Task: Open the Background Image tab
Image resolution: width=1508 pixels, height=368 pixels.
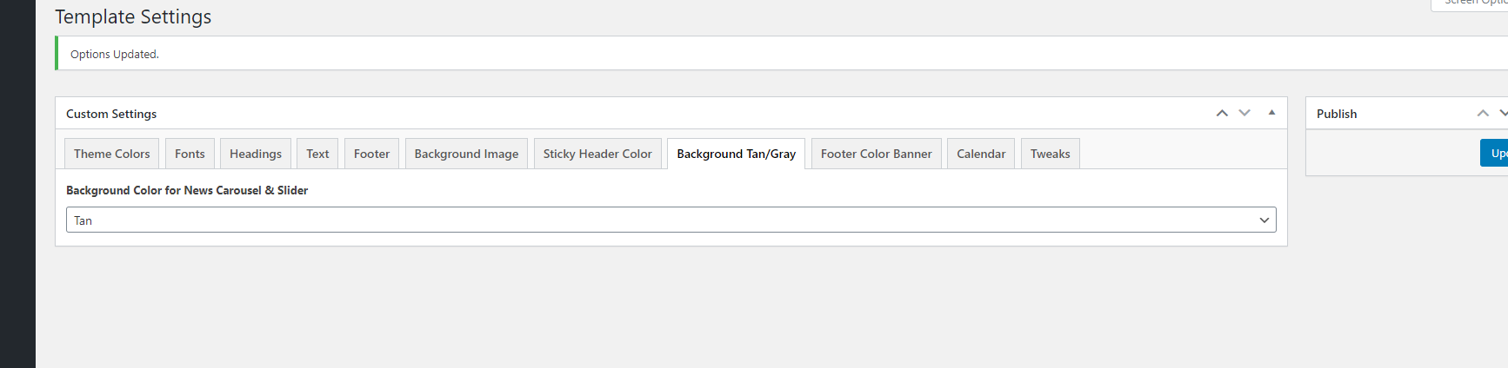Action: 466,154
